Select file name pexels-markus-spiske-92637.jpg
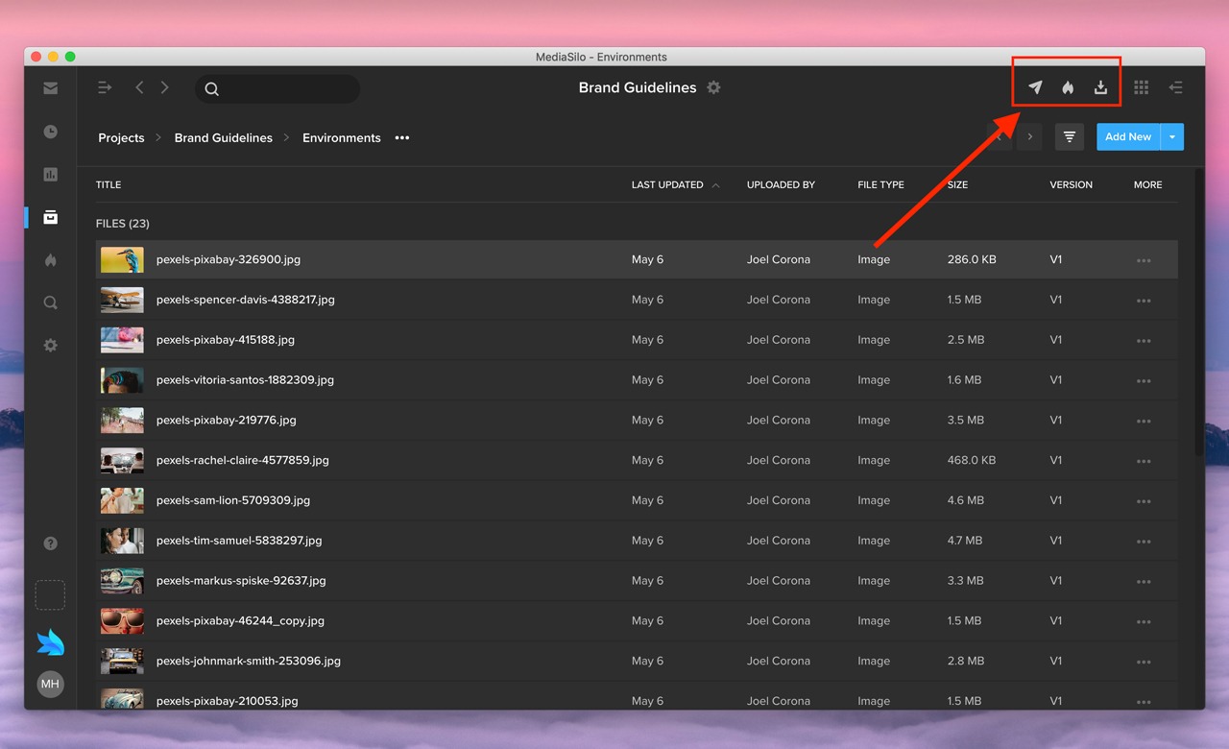 click(241, 581)
